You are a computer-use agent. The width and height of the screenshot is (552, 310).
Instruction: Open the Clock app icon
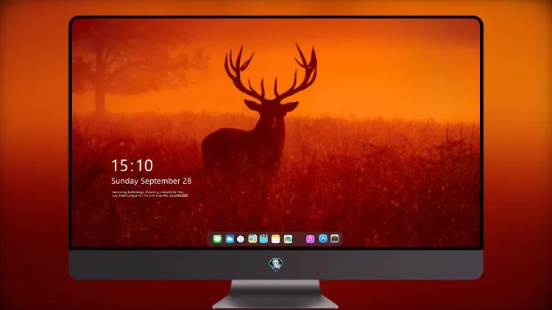(x=241, y=239)
